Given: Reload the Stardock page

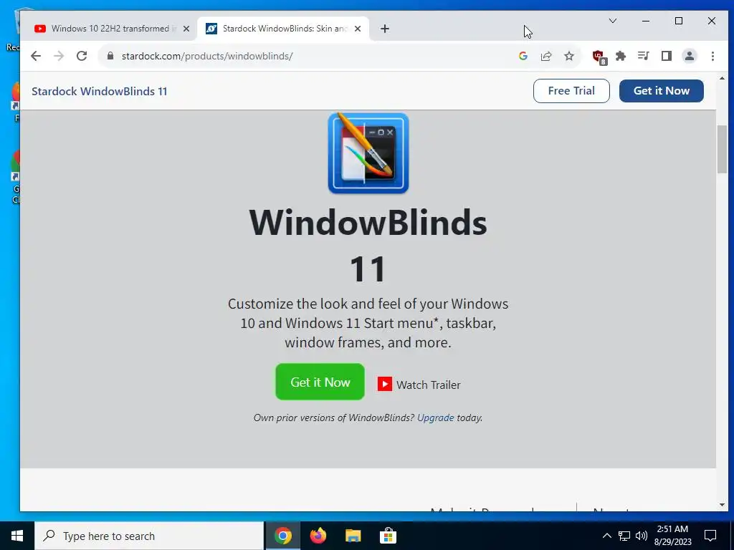Looking at the screenshot, I should [x=82, y=56].
